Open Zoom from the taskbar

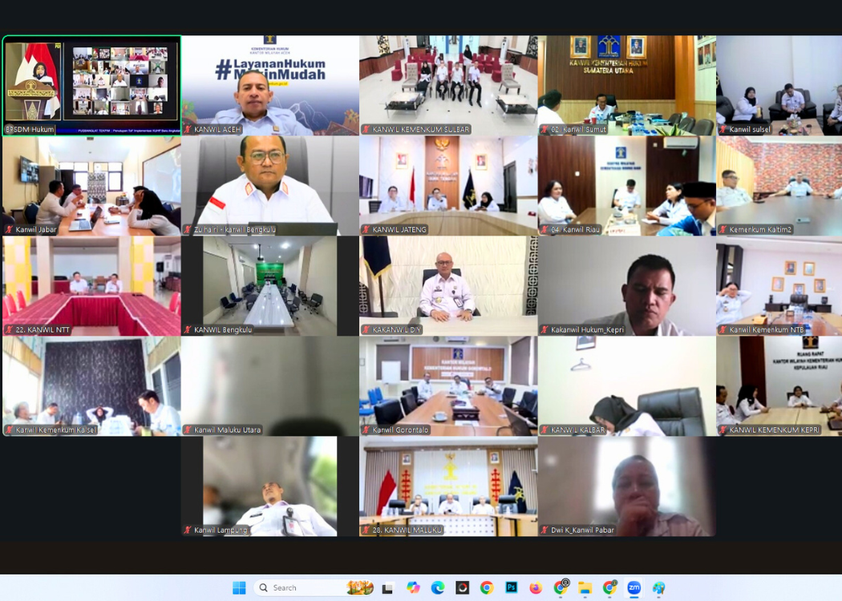(x=634, y=587)
